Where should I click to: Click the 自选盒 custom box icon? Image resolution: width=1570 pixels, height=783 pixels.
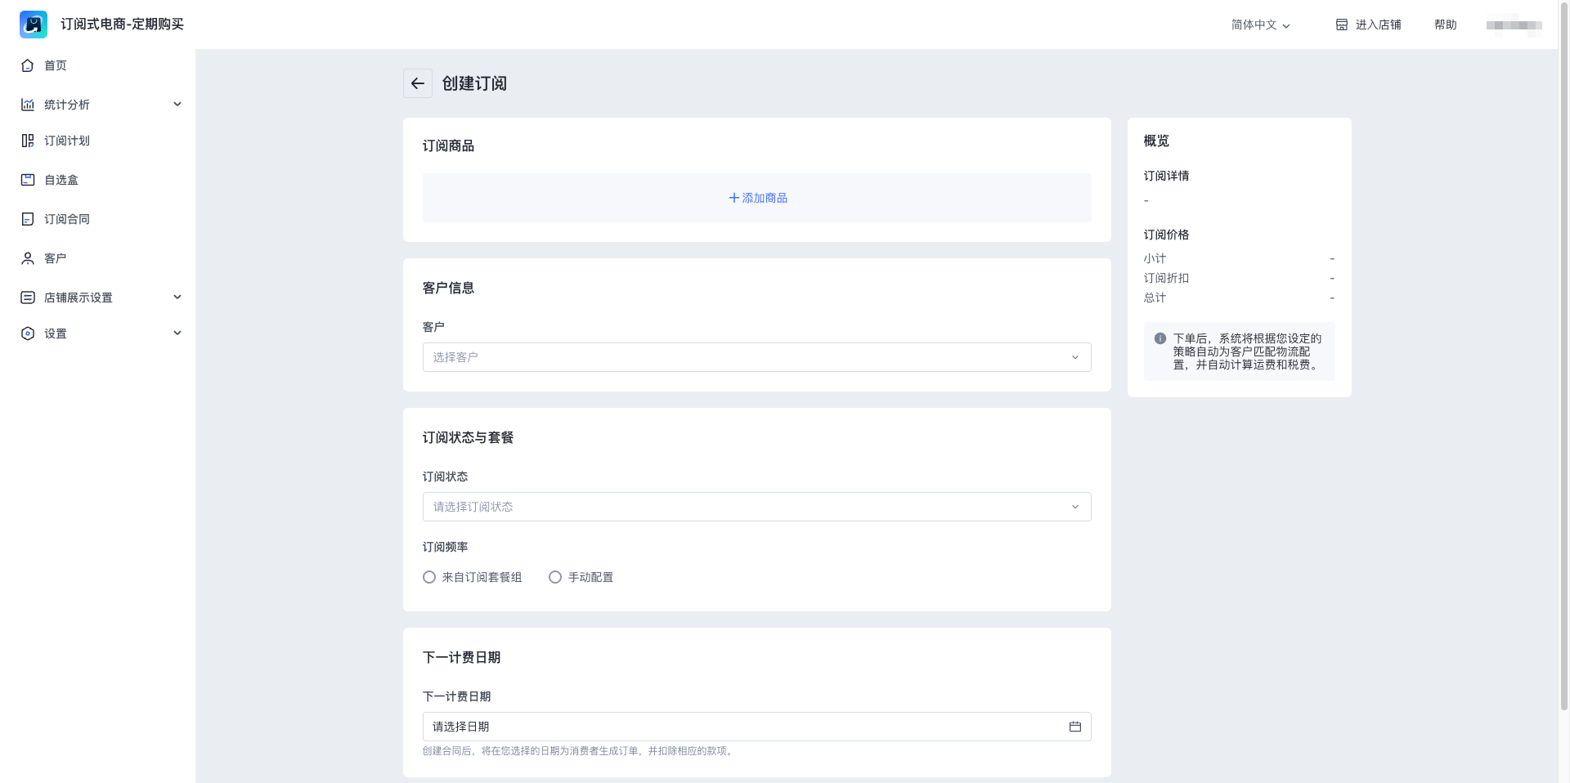coord(28,180)
